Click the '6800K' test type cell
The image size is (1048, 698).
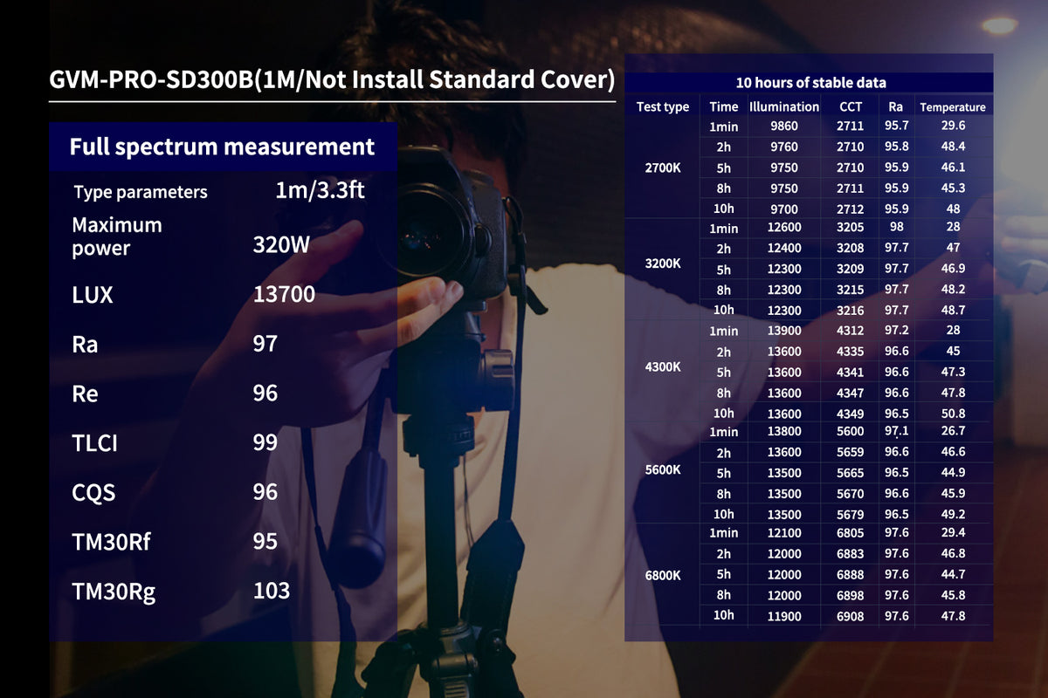[x=663, y=576]
